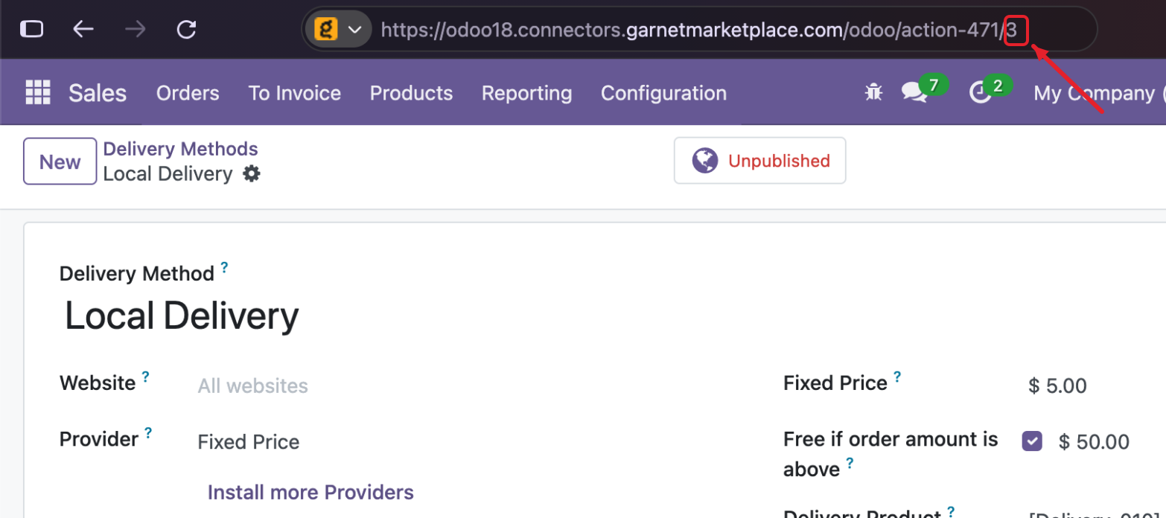Image resolution: width=1166 pixels, height=518 pixels.
Task: Open the Orders menu
Action: point(188,93)
